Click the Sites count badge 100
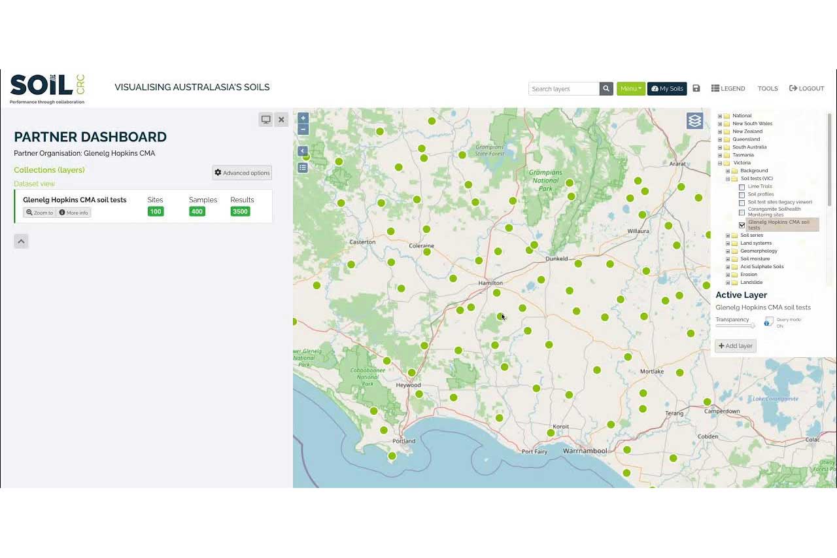837x558 pixels. pos(156,211)
